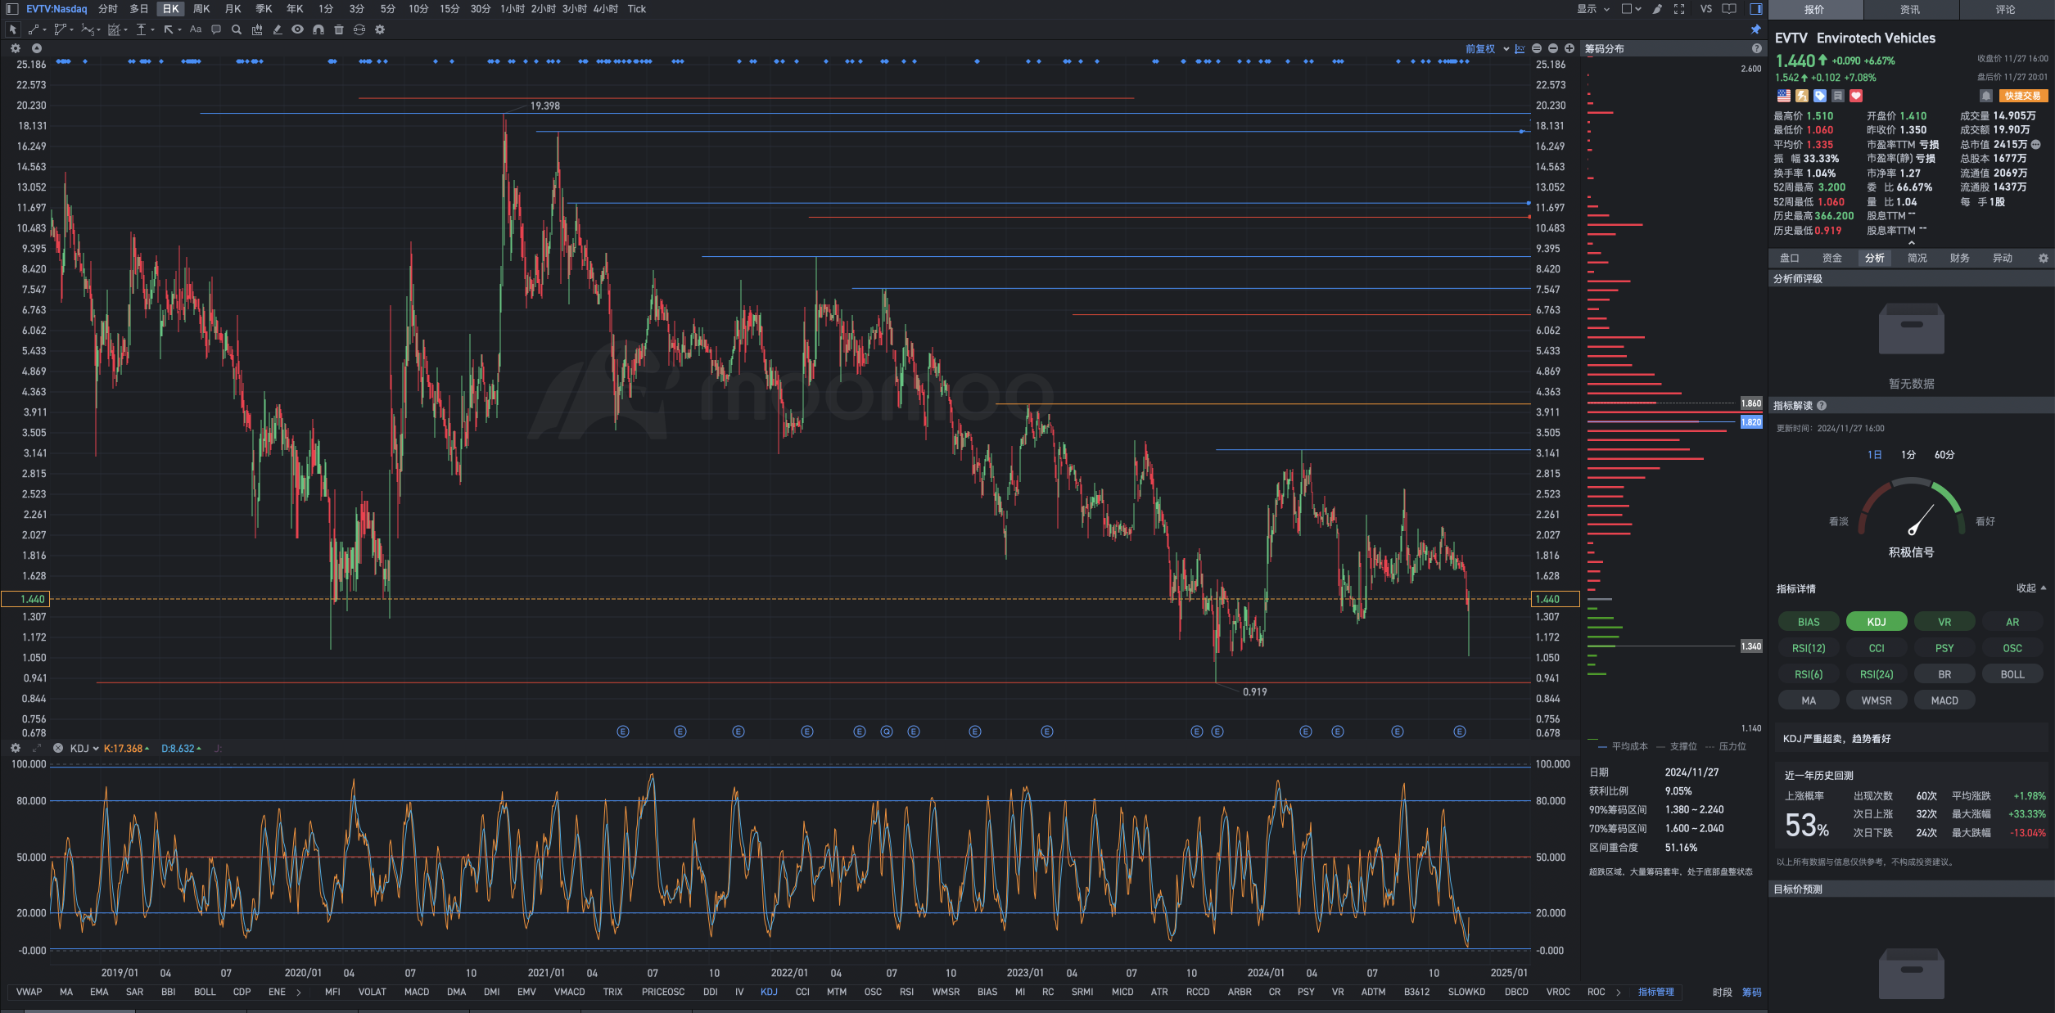Open the 显示 display dropdown
This screenshot has width=2055, height=1013.
[1593, 9]
